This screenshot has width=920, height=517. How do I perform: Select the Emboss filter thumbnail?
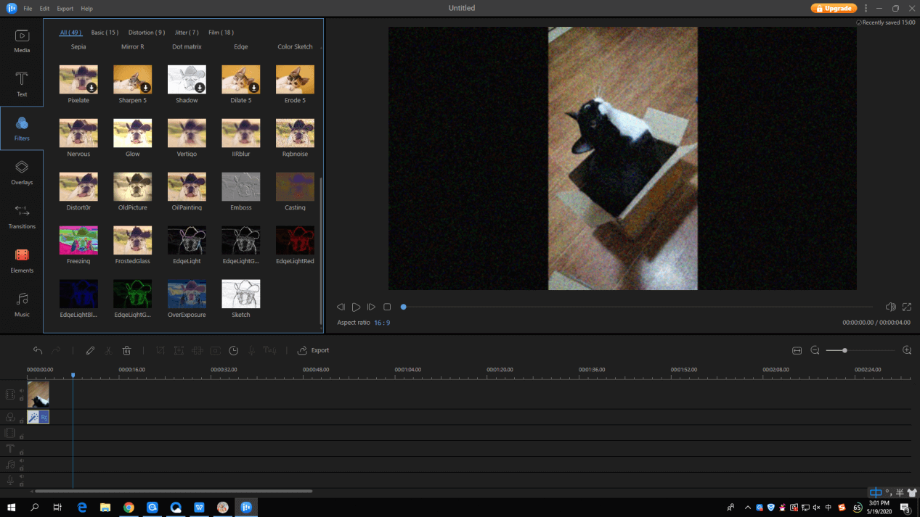(240, 187)
